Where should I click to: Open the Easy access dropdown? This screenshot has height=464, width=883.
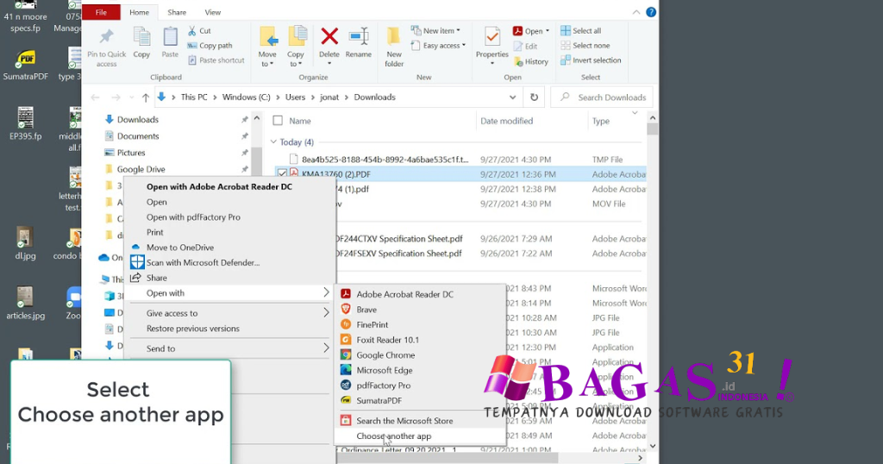pos(438,46)
